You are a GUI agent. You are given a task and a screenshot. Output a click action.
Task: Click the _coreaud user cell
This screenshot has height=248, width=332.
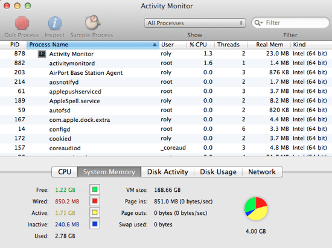tap(173, 148)
